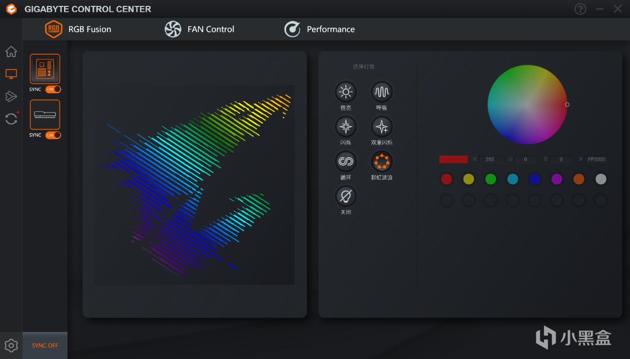Click the B value input field
The height and width of the screenshot is (359, 630).
(562, 160)
